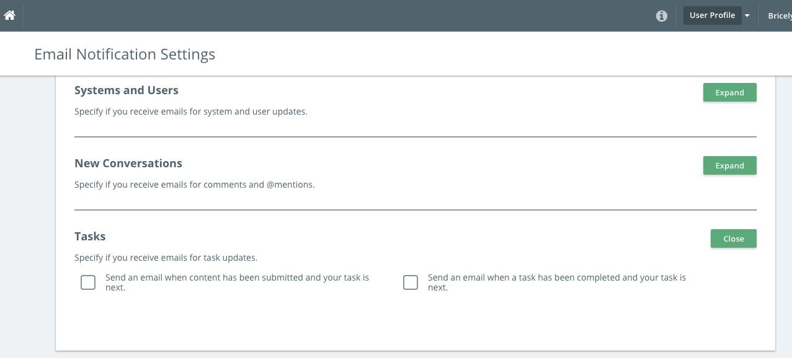Click the 'content has been submitted' label text
Image resolution: width=792 pixels, height=358 pixels.
(x=237, y=282)
